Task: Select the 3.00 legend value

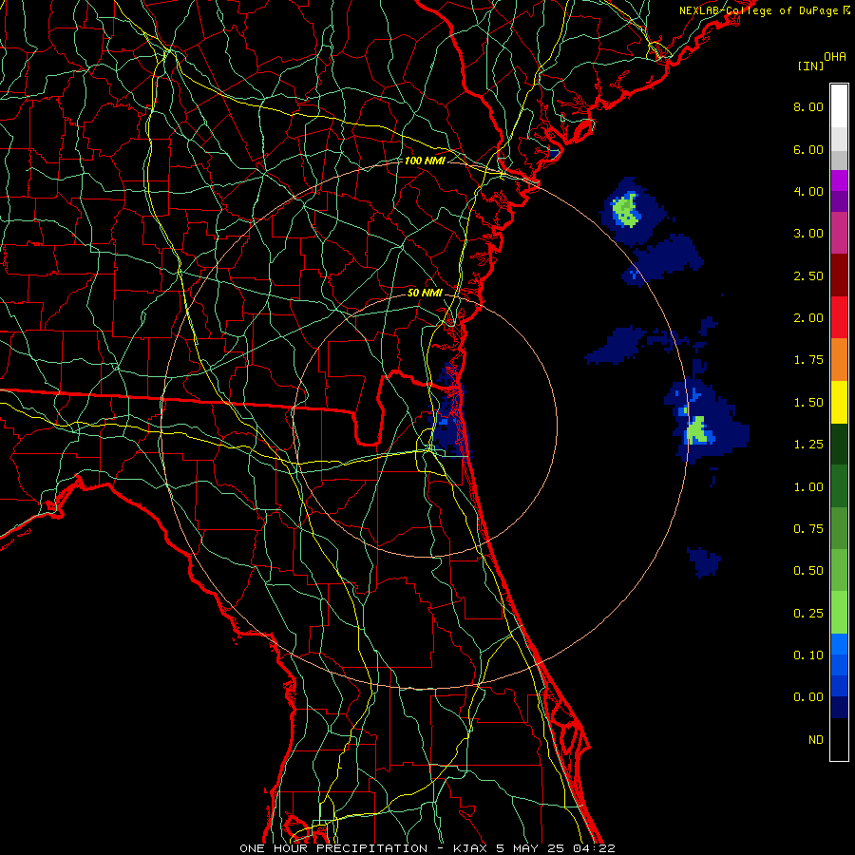Action: point(808,234)
